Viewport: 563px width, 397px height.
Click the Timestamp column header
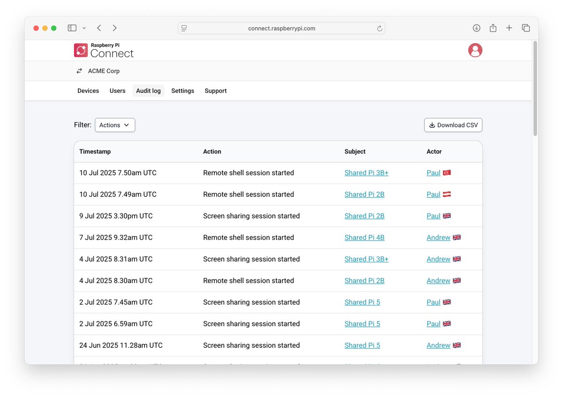(x=95, y=151)
